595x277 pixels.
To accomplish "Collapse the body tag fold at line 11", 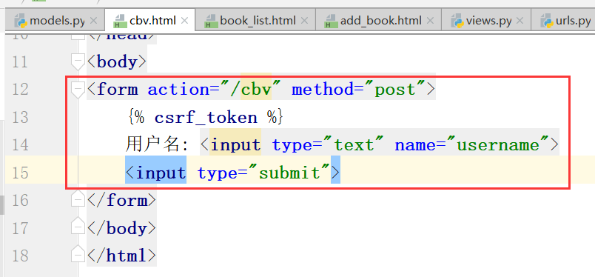I will 78,61.
